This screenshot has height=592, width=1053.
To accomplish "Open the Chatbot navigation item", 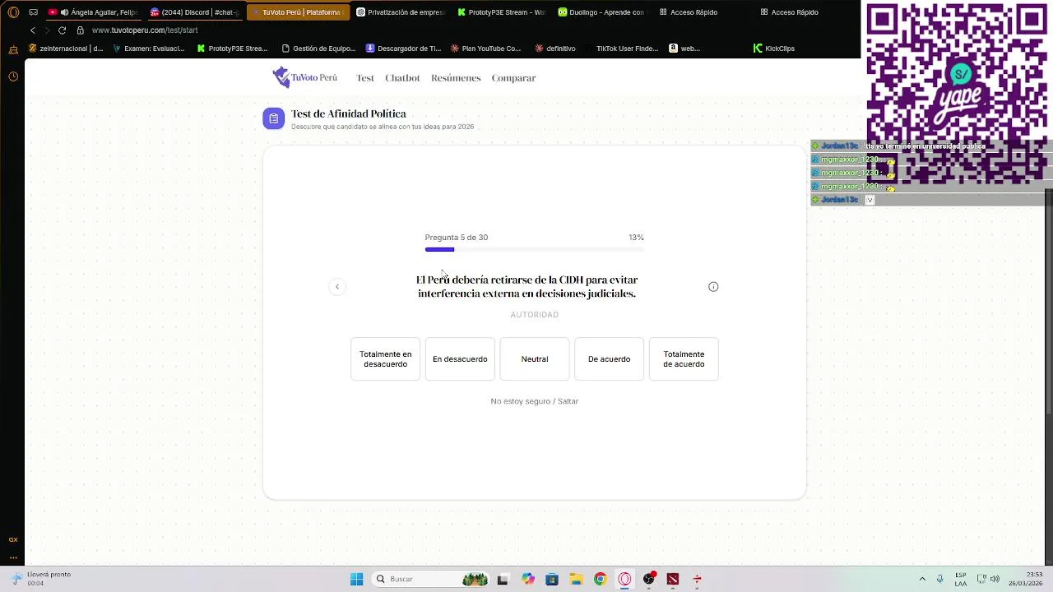I will (x=402, y=78).
